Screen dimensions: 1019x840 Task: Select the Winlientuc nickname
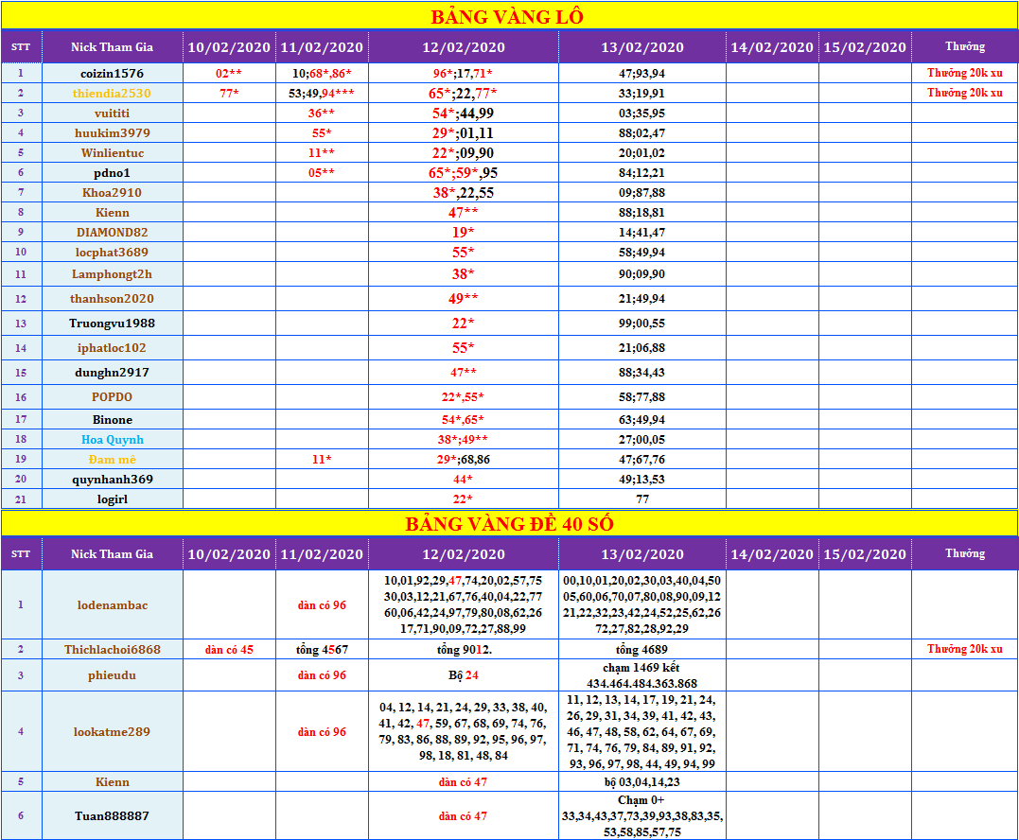click(112, 152)
